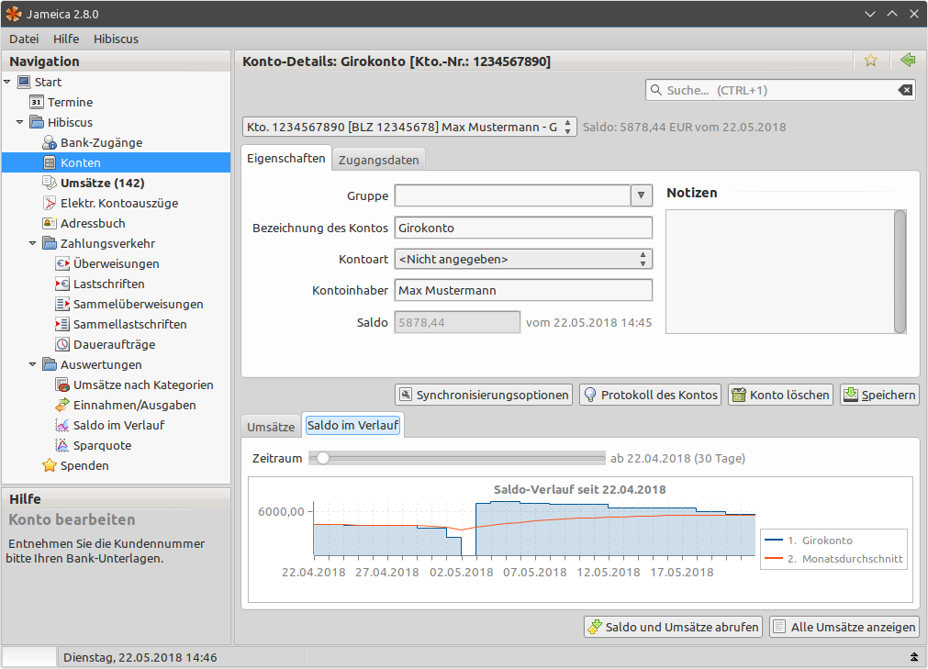The width and height of the screenshot is (928, 669).
Task: Click the Sammelüberweisungen icon
Action: tap(62, 304)
